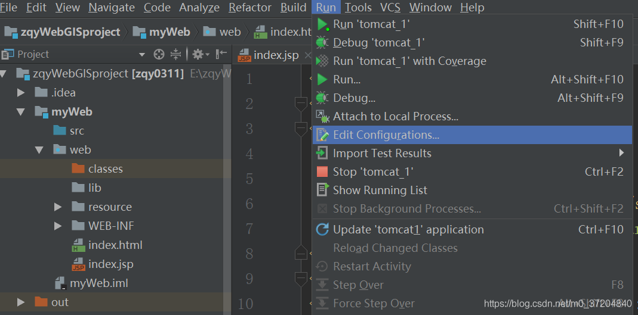Close the index.jsp editor tab
This screenshot has height=315, width=638.
click(307, 55)
